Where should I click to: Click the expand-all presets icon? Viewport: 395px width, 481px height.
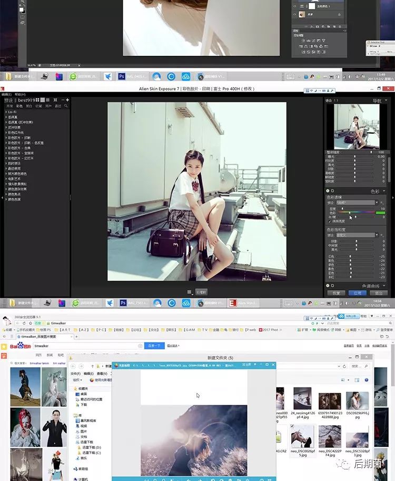pyautogui.click(x=55, y=100)
